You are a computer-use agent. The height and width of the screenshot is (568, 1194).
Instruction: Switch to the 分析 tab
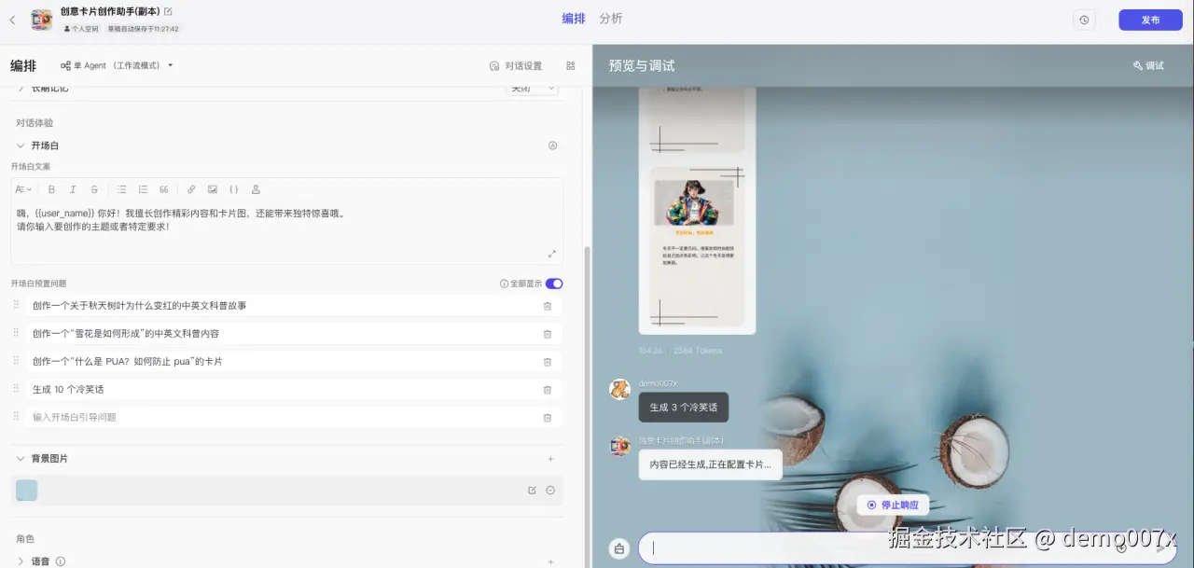[x=611, y=19]
